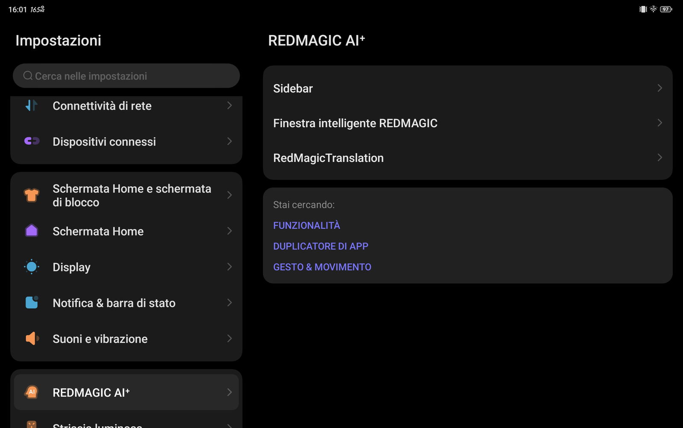Tap the purple Schermata Home house icon
This screenshot has width=683, height=428.
click(x=32, y=231)
